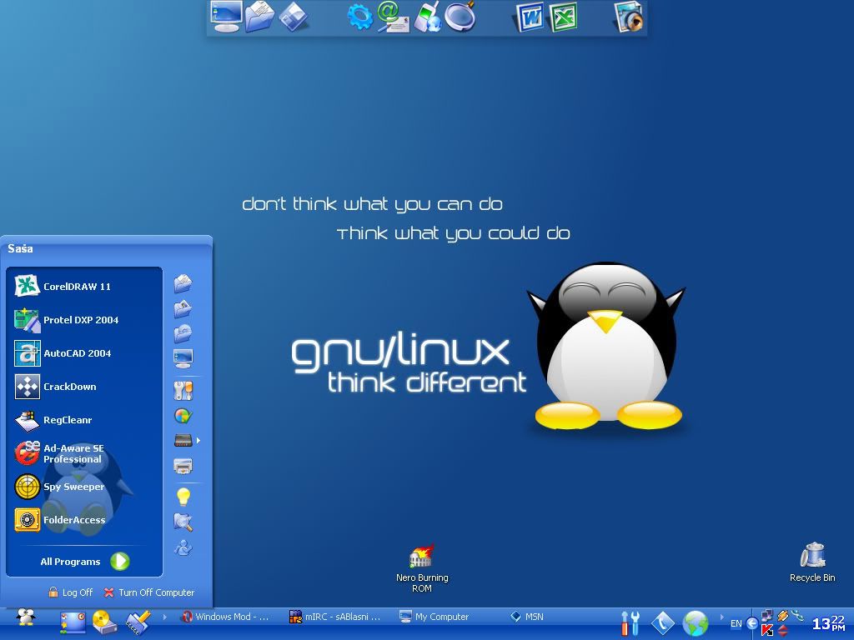The height and width of the screenshot is (640, 854).
Task: Click the EN language indicator
Action: pos(736,623)
